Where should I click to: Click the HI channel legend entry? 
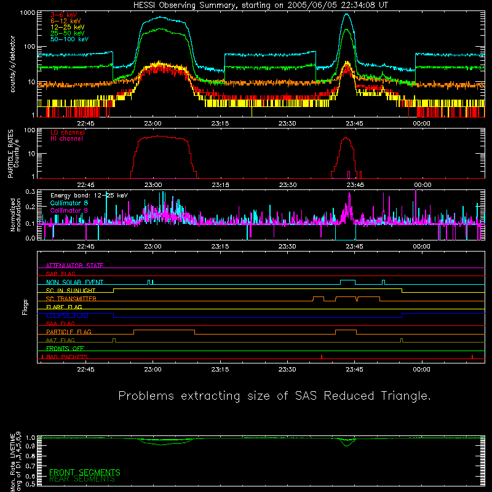point(67,139)
